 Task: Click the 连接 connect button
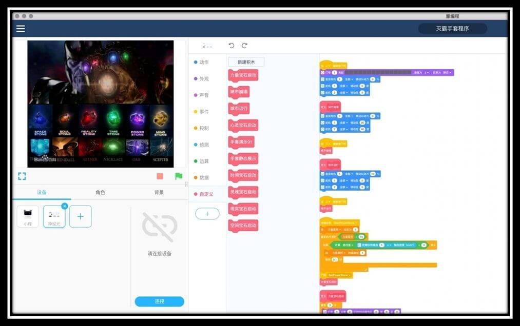[x=160, y=301]
